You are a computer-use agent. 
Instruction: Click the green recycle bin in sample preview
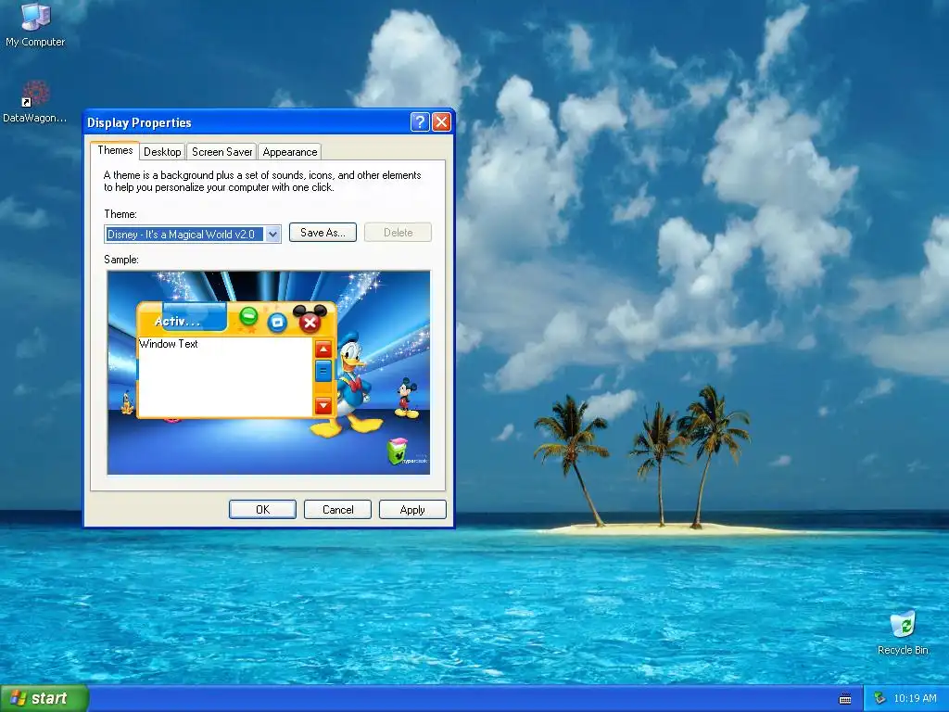pyautogui.click(x=398, y=451)
